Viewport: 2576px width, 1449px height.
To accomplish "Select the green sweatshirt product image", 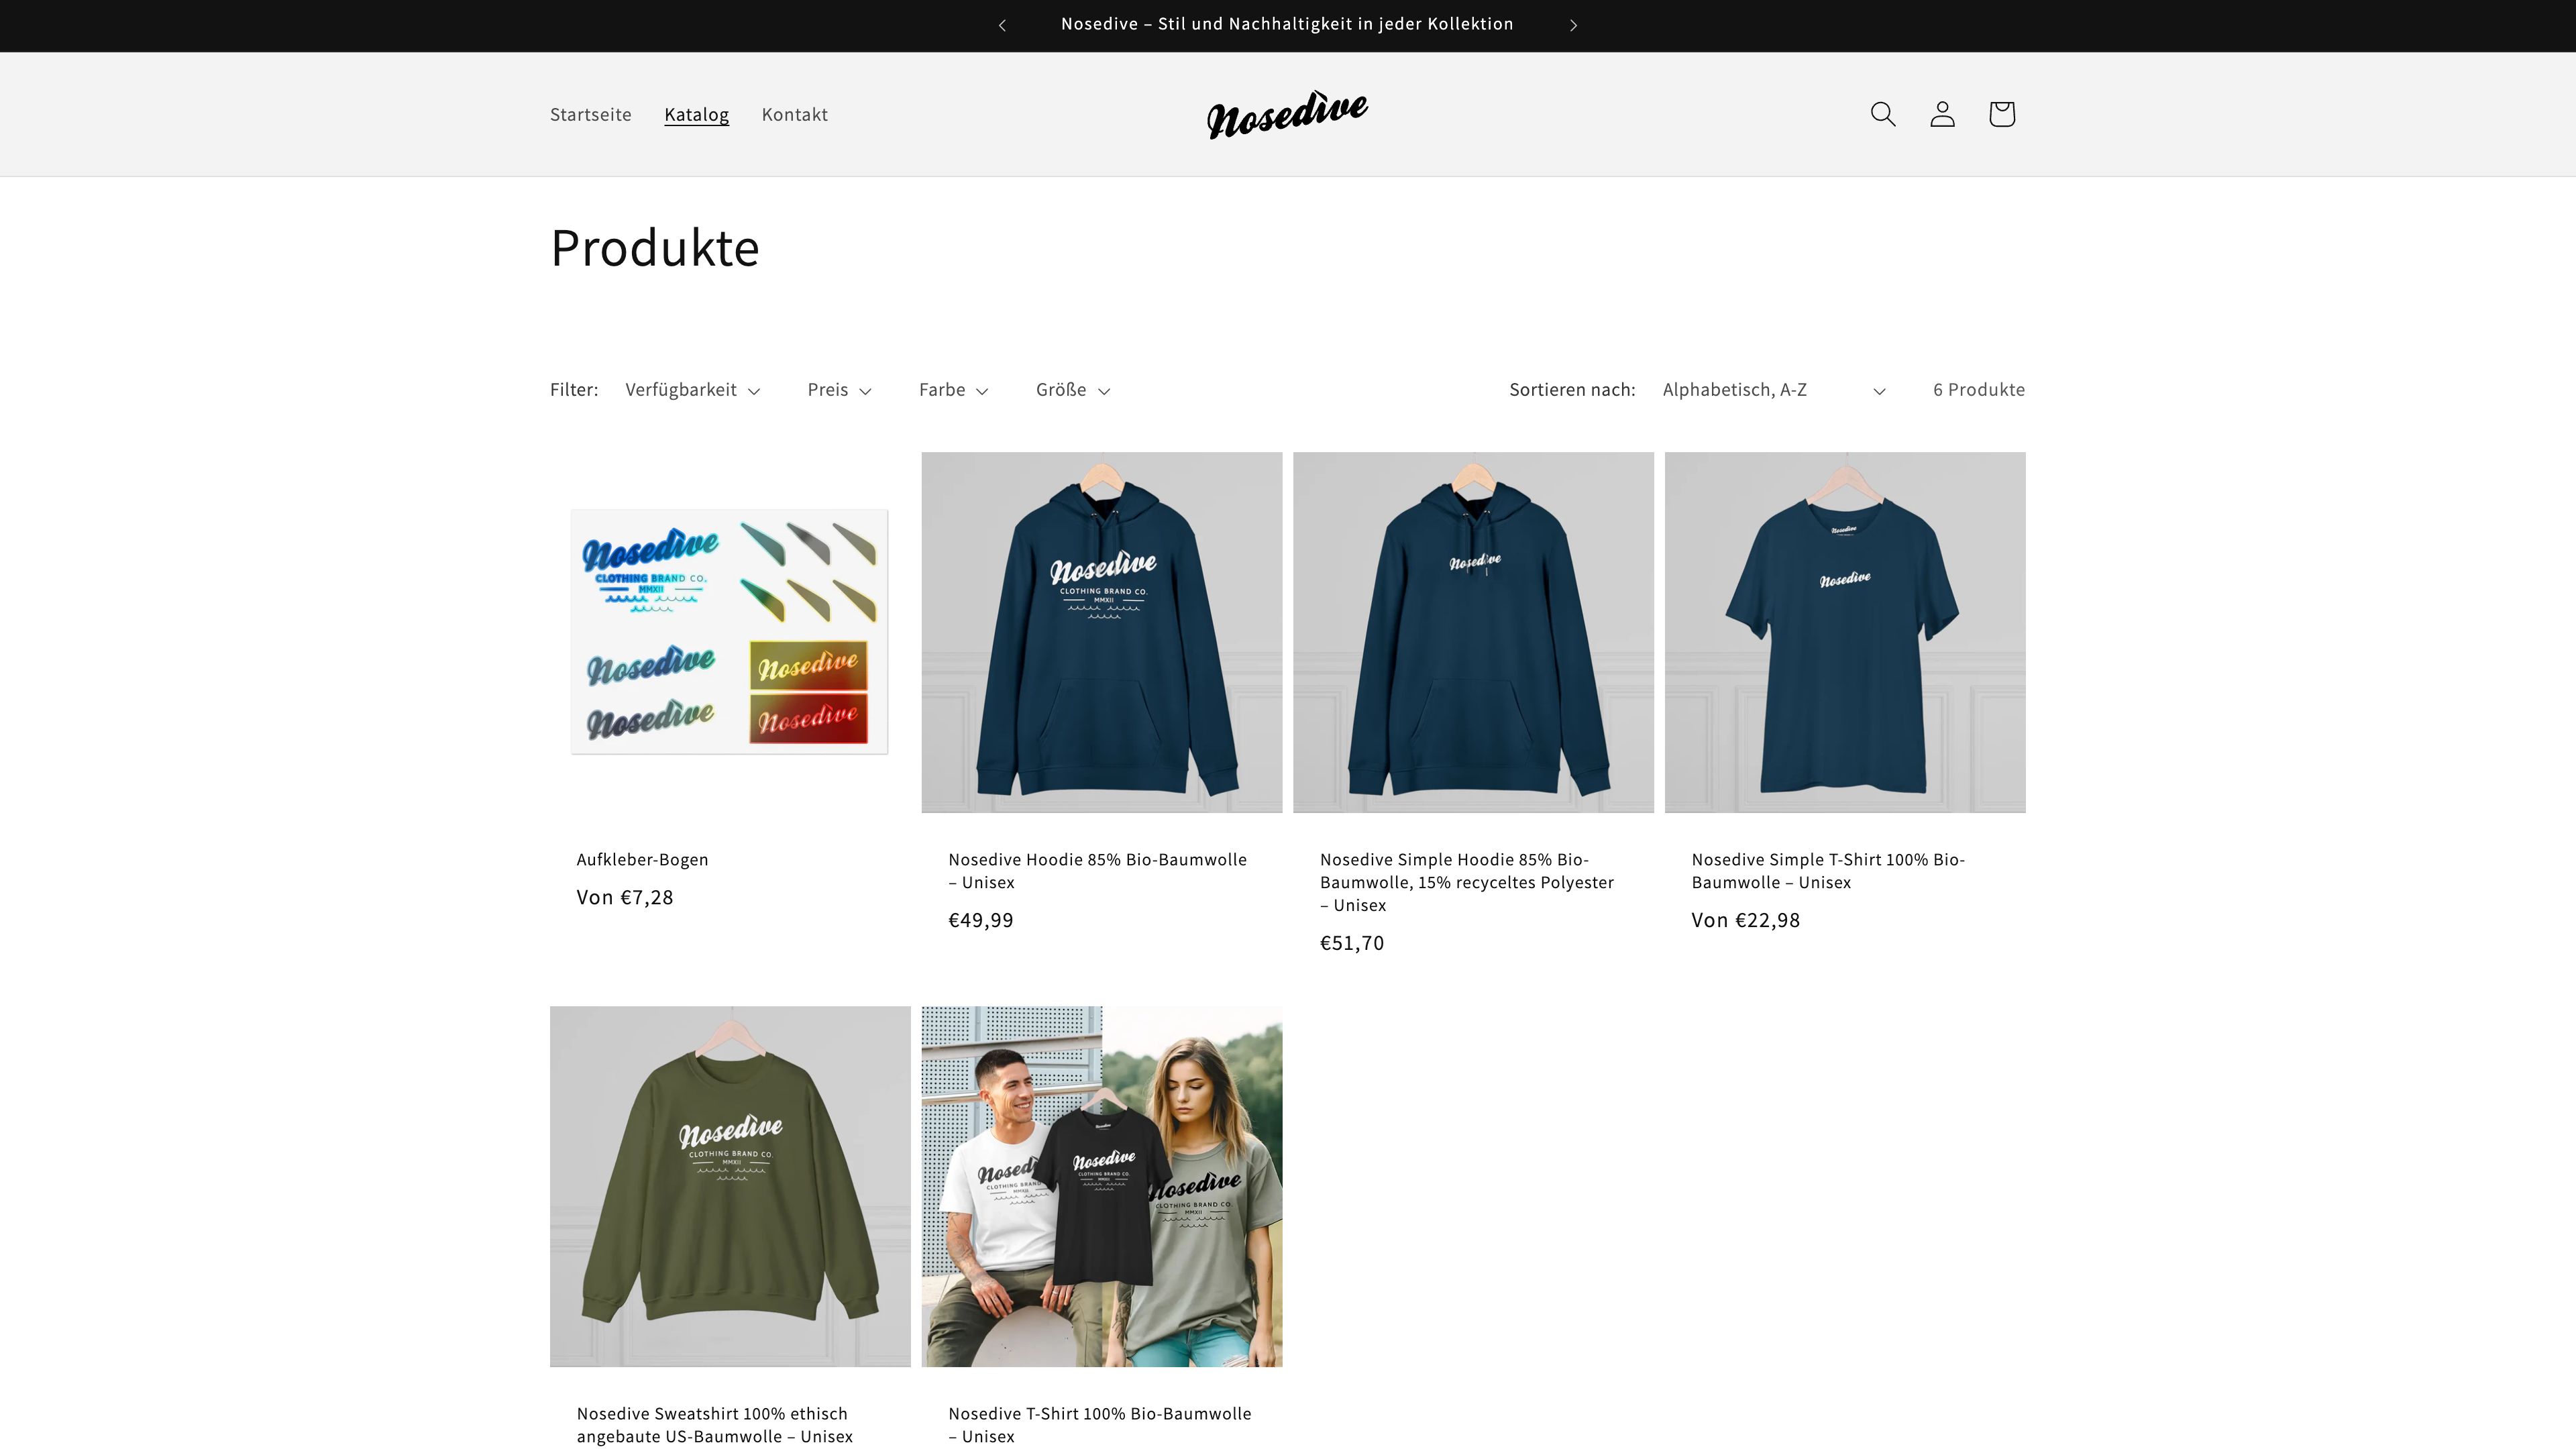I will click(x=730, y=1186).
